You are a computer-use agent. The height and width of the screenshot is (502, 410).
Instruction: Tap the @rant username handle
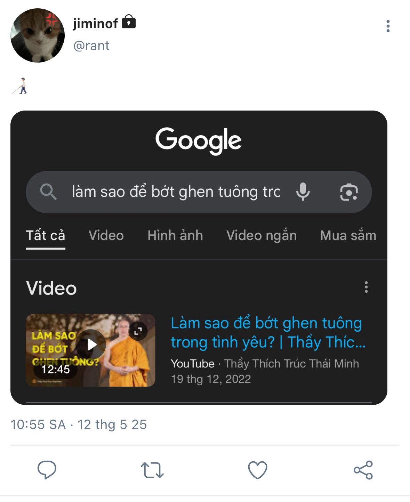tap(91, 46)
